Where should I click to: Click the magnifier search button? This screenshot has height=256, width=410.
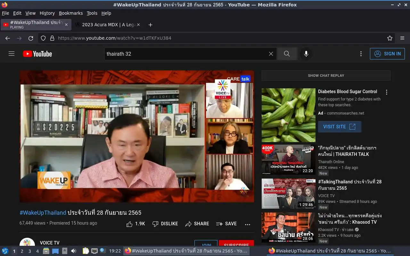[287, 54]
